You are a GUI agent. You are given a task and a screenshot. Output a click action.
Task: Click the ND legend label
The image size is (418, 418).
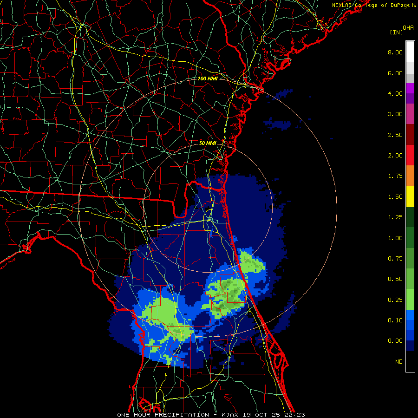click(x=399, y=362)
